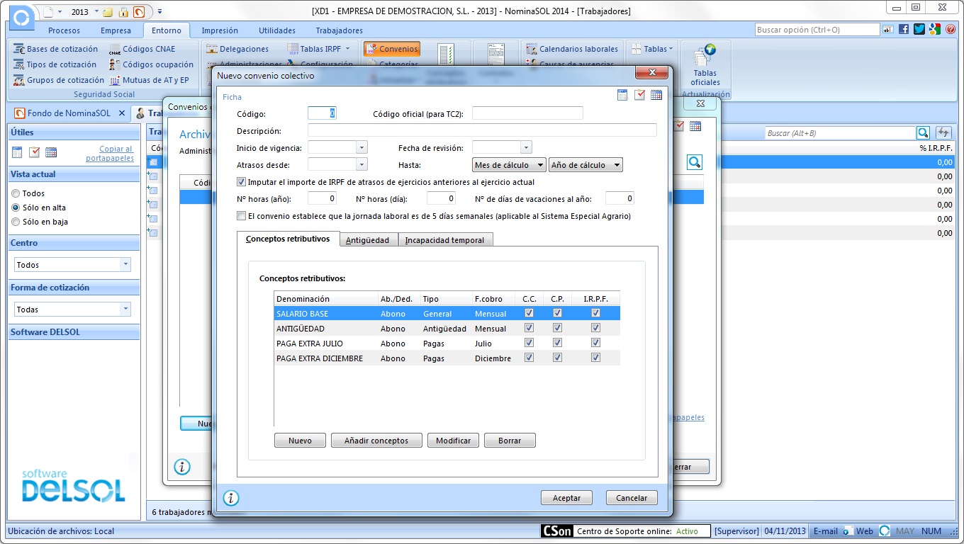Screen dimensions: 964x544
Task: Open Mes de cálculo dropdown
Action: [x=509, y=165]
